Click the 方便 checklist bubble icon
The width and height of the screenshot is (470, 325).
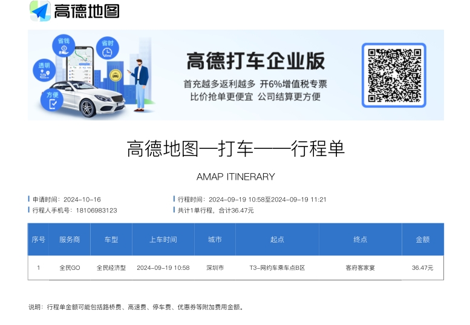pos(53,100)
